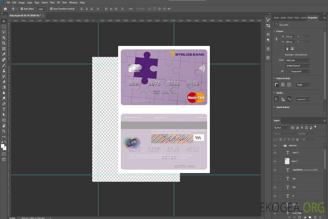Open the Filter menu
The image size is (328, 219).
pyautogui.click(x=52, y=2)
